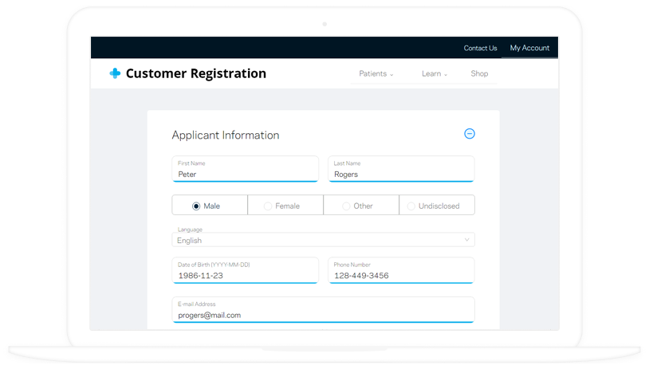
Task: Click the Last Name field with Rogers
Action: [x=401, y=169]
